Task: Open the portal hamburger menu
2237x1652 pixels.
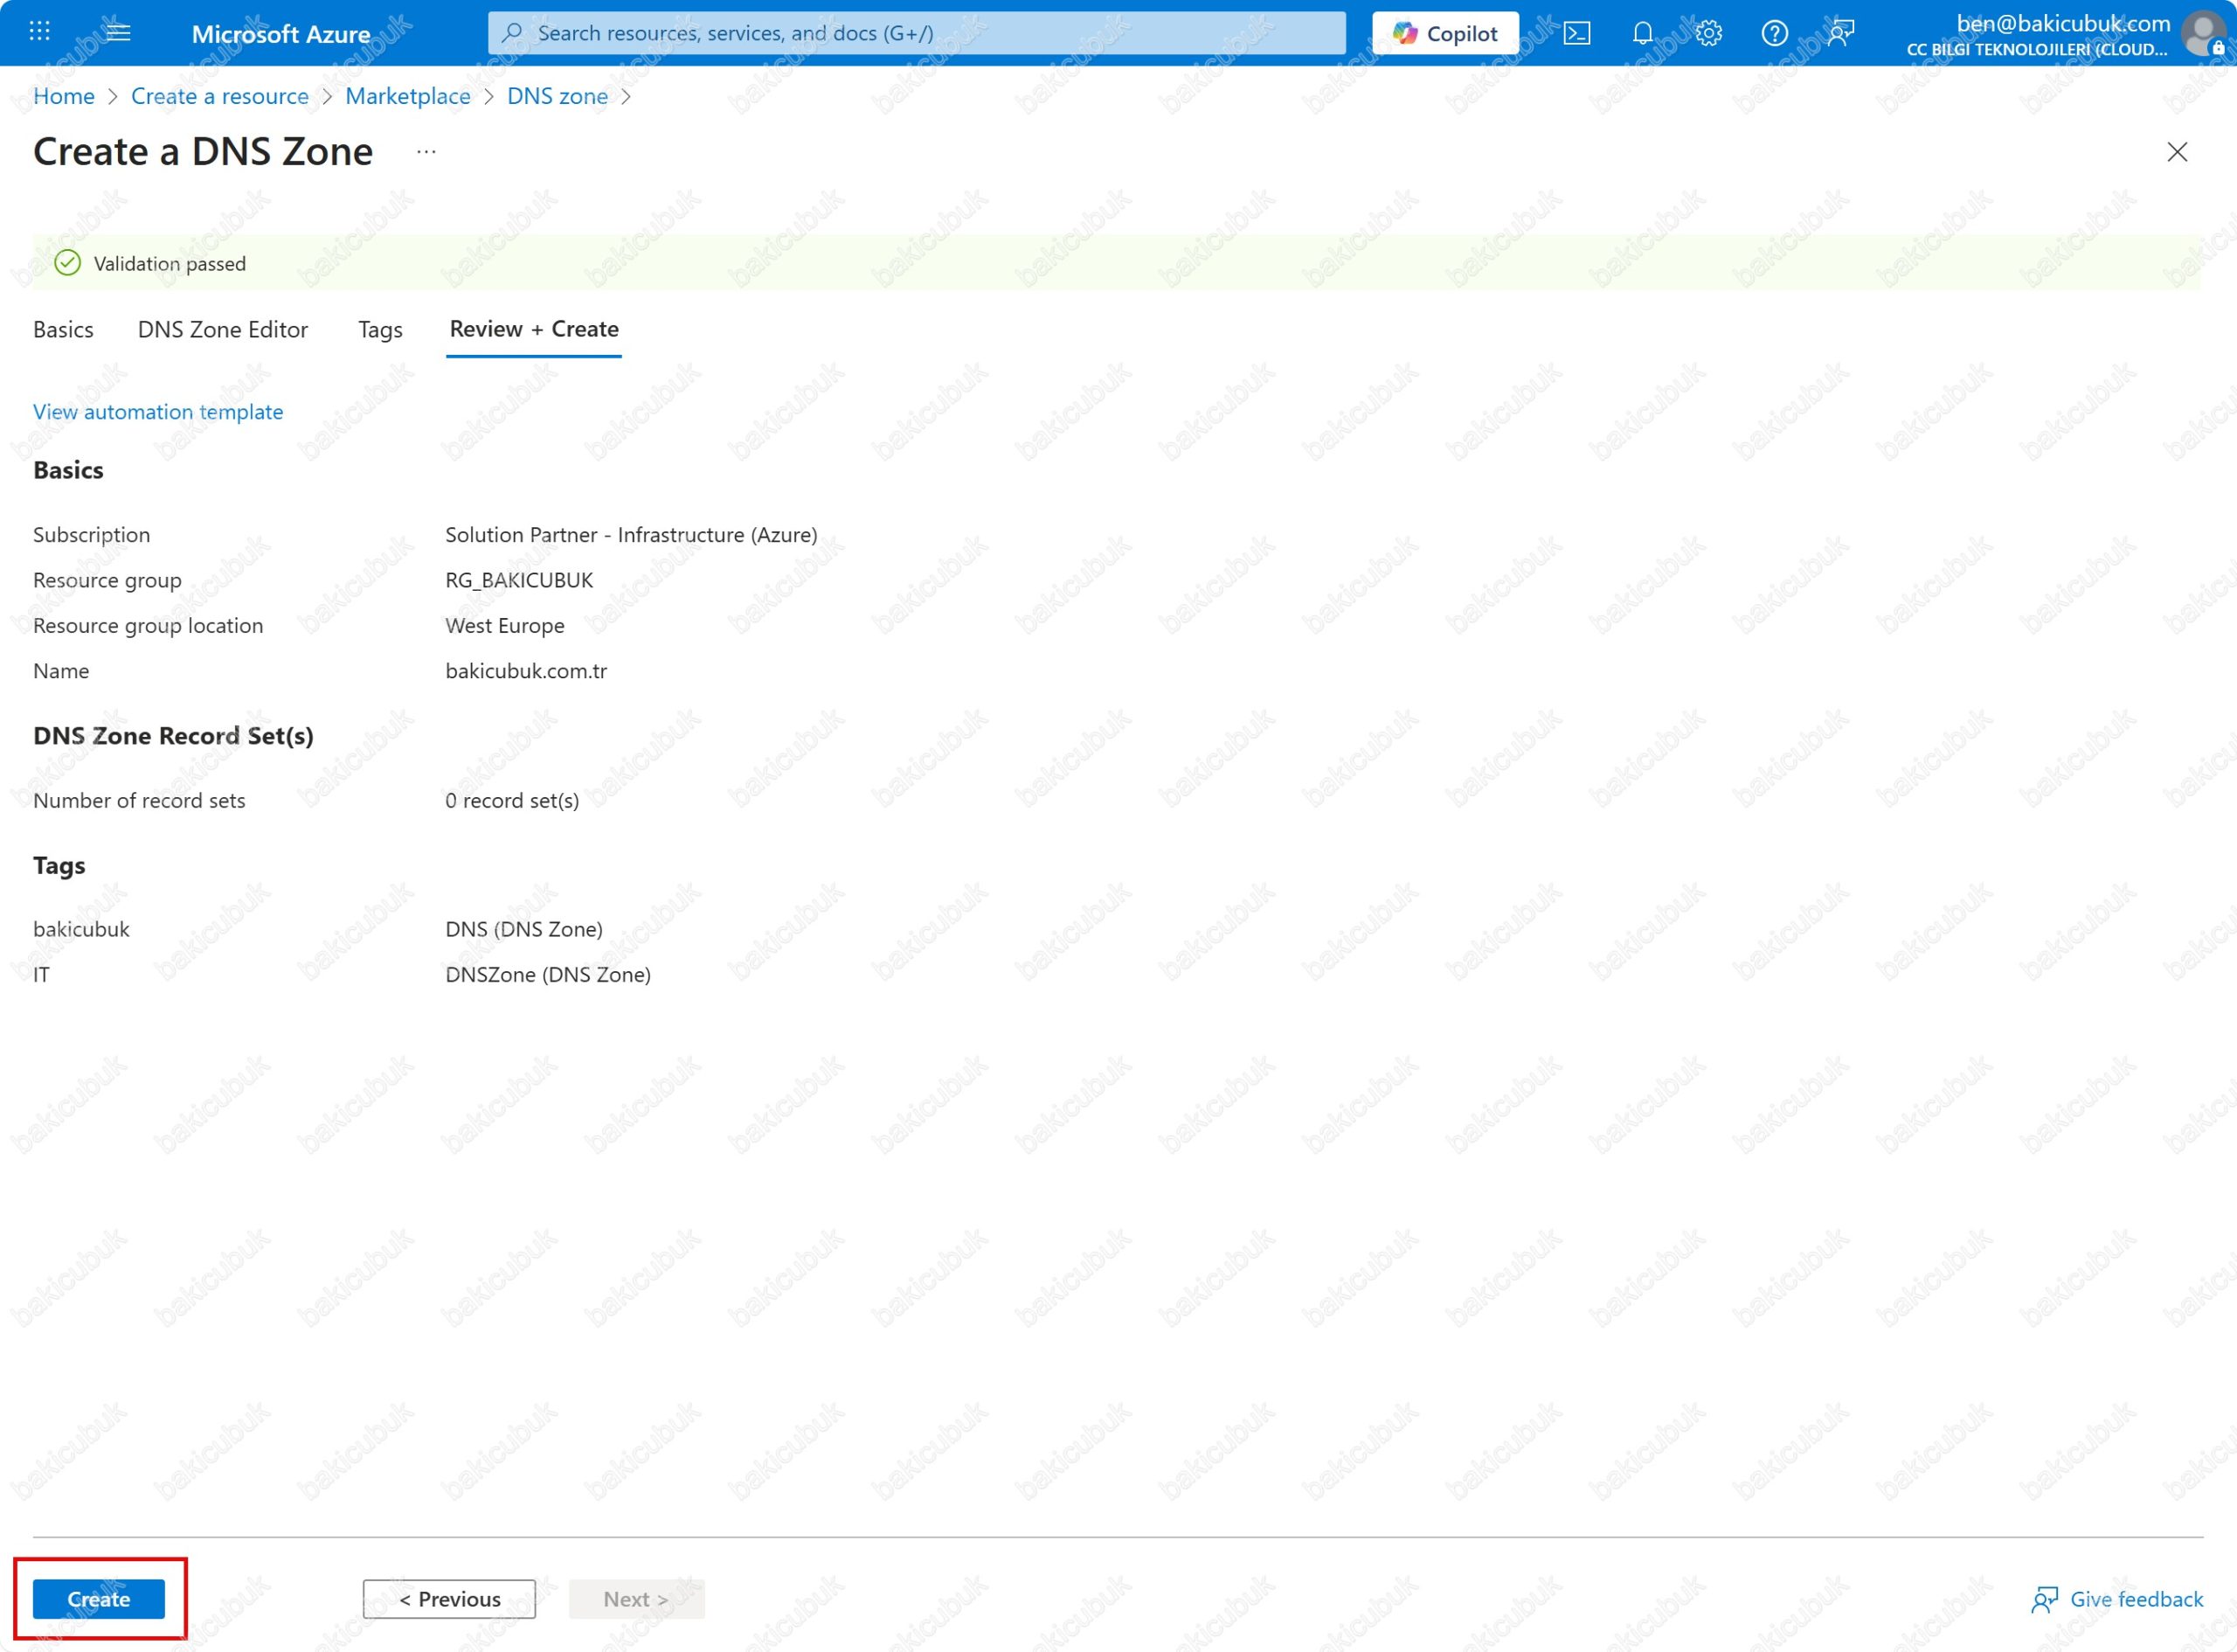Action: (x=118, y=32)
